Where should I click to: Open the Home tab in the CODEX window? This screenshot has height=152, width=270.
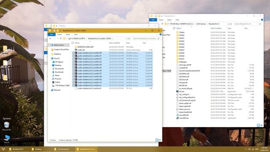[x=59, y=35]
